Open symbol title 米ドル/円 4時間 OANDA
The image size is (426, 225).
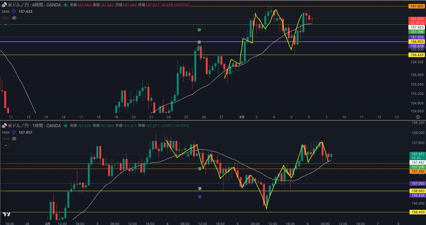pyautogui.click(x=34, y=5)
